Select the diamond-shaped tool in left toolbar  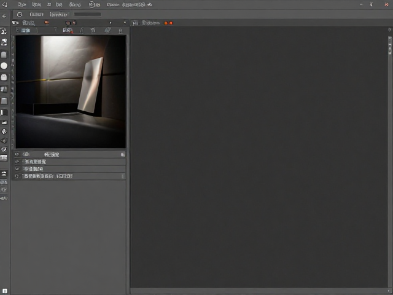pos(4,132)
